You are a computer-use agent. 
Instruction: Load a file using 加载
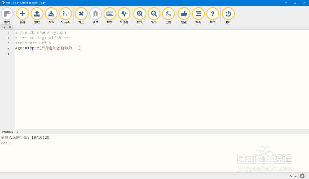tap(37, 16)
